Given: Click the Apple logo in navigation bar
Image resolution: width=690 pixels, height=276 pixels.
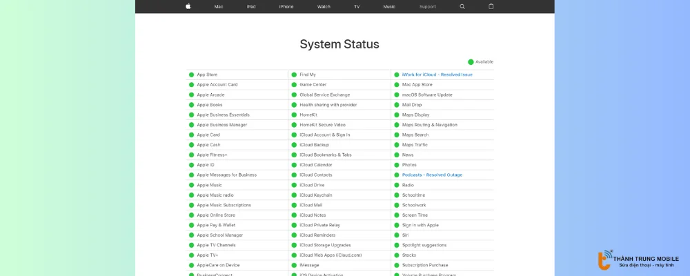Looking at the screenshot, I should [188, 6].
